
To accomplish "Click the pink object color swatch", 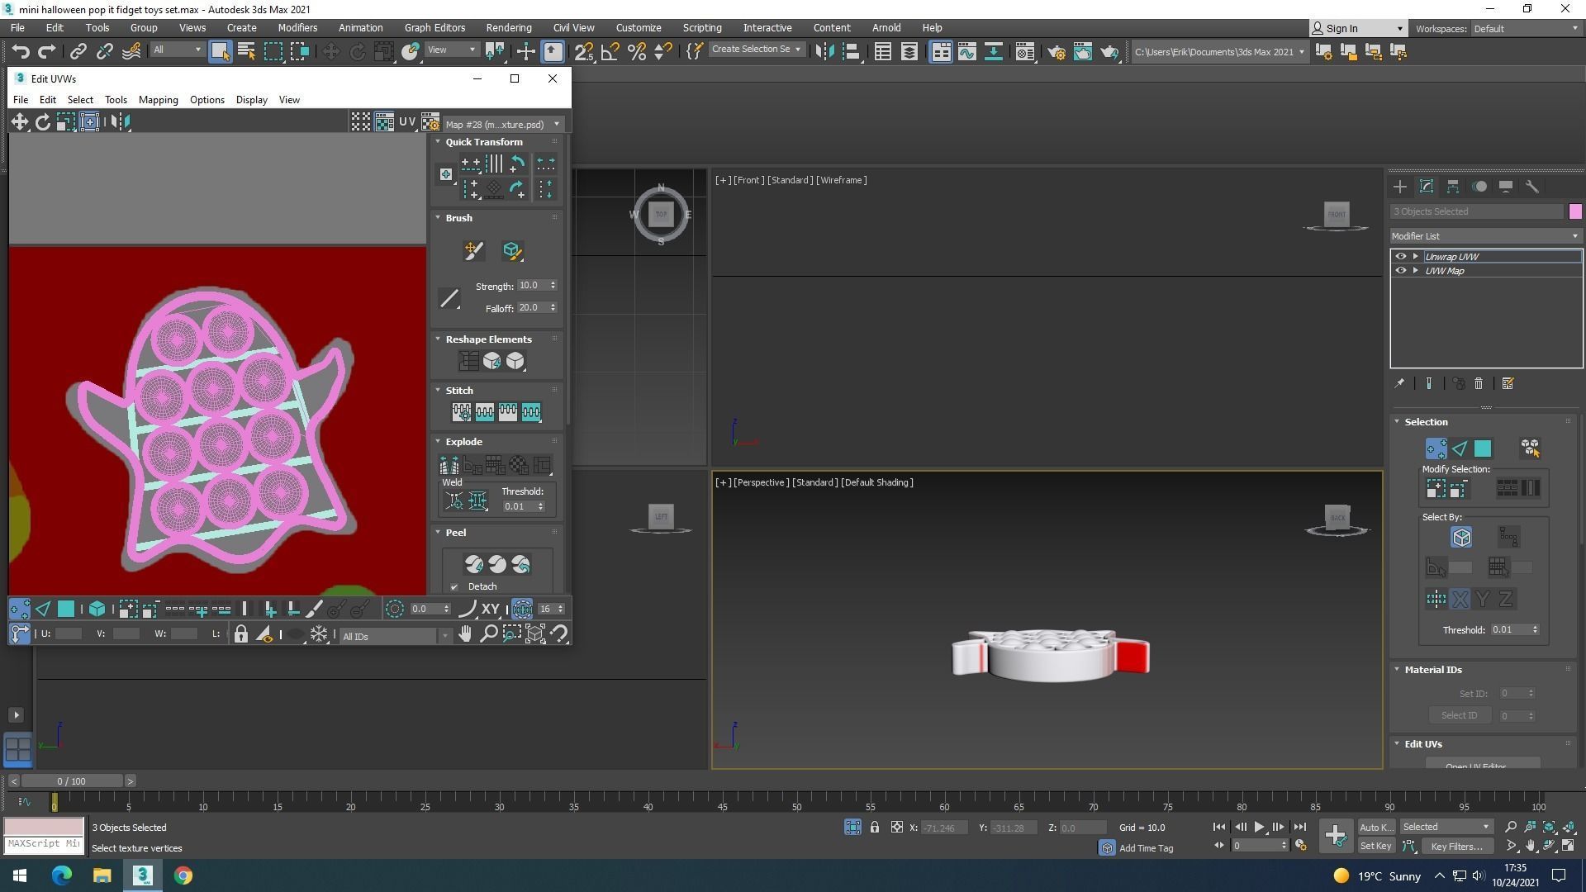I will pos(1575,211).
